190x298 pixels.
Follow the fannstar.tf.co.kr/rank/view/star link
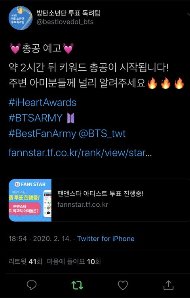tap(80, 153)
